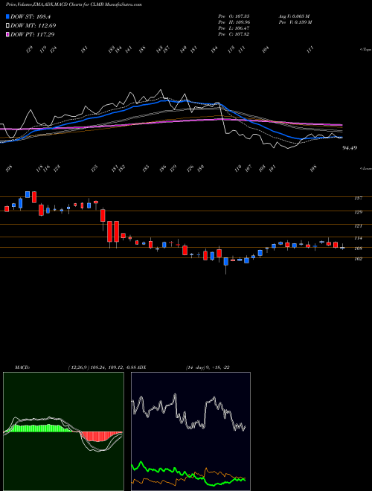372x491 pixels.
Task: Click the 121 price axis label
Action: coord(359,225)
